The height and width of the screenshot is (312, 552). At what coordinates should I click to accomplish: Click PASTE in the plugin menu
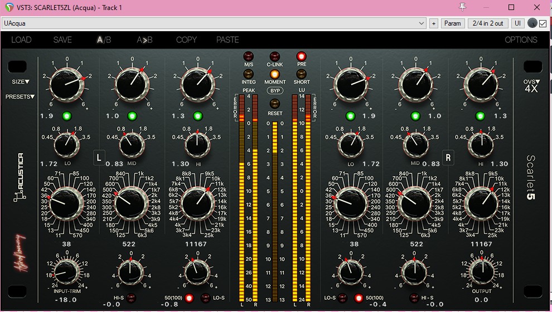point(227,40)
